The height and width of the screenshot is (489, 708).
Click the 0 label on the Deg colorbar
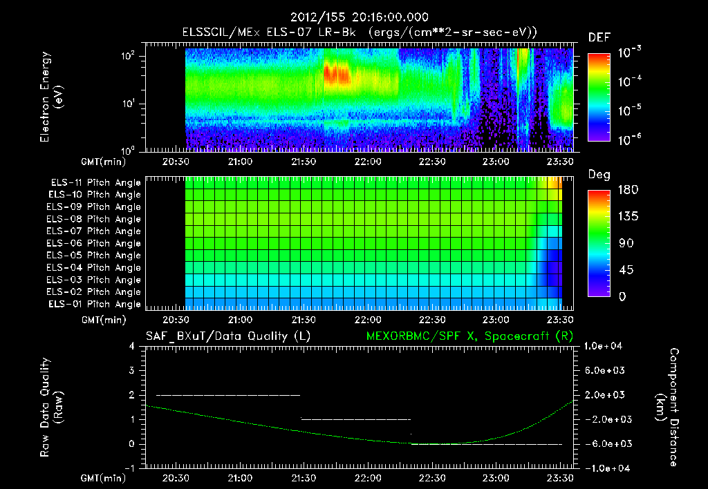click(622, 296)
